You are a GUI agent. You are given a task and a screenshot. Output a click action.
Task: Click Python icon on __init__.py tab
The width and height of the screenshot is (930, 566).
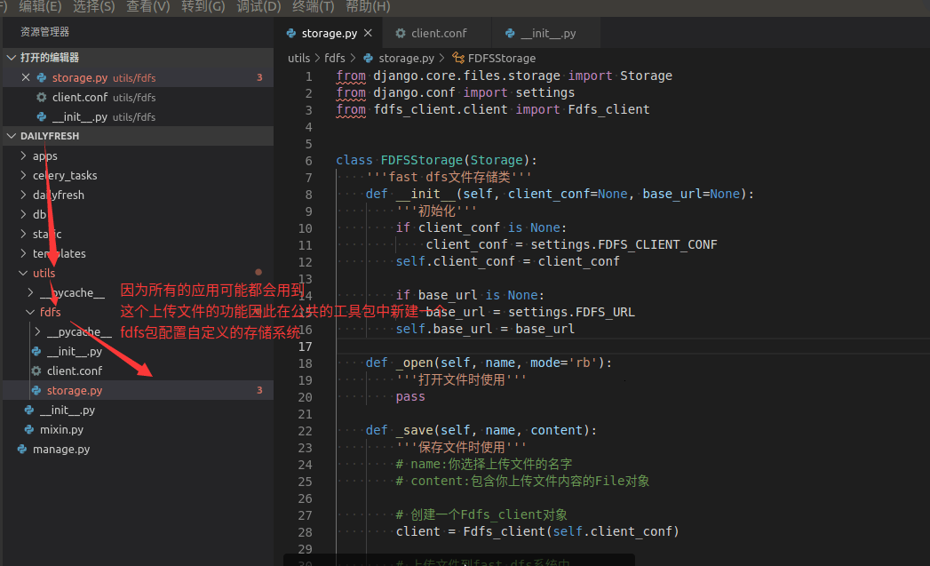pyautogui.click(x=510, y=33)
